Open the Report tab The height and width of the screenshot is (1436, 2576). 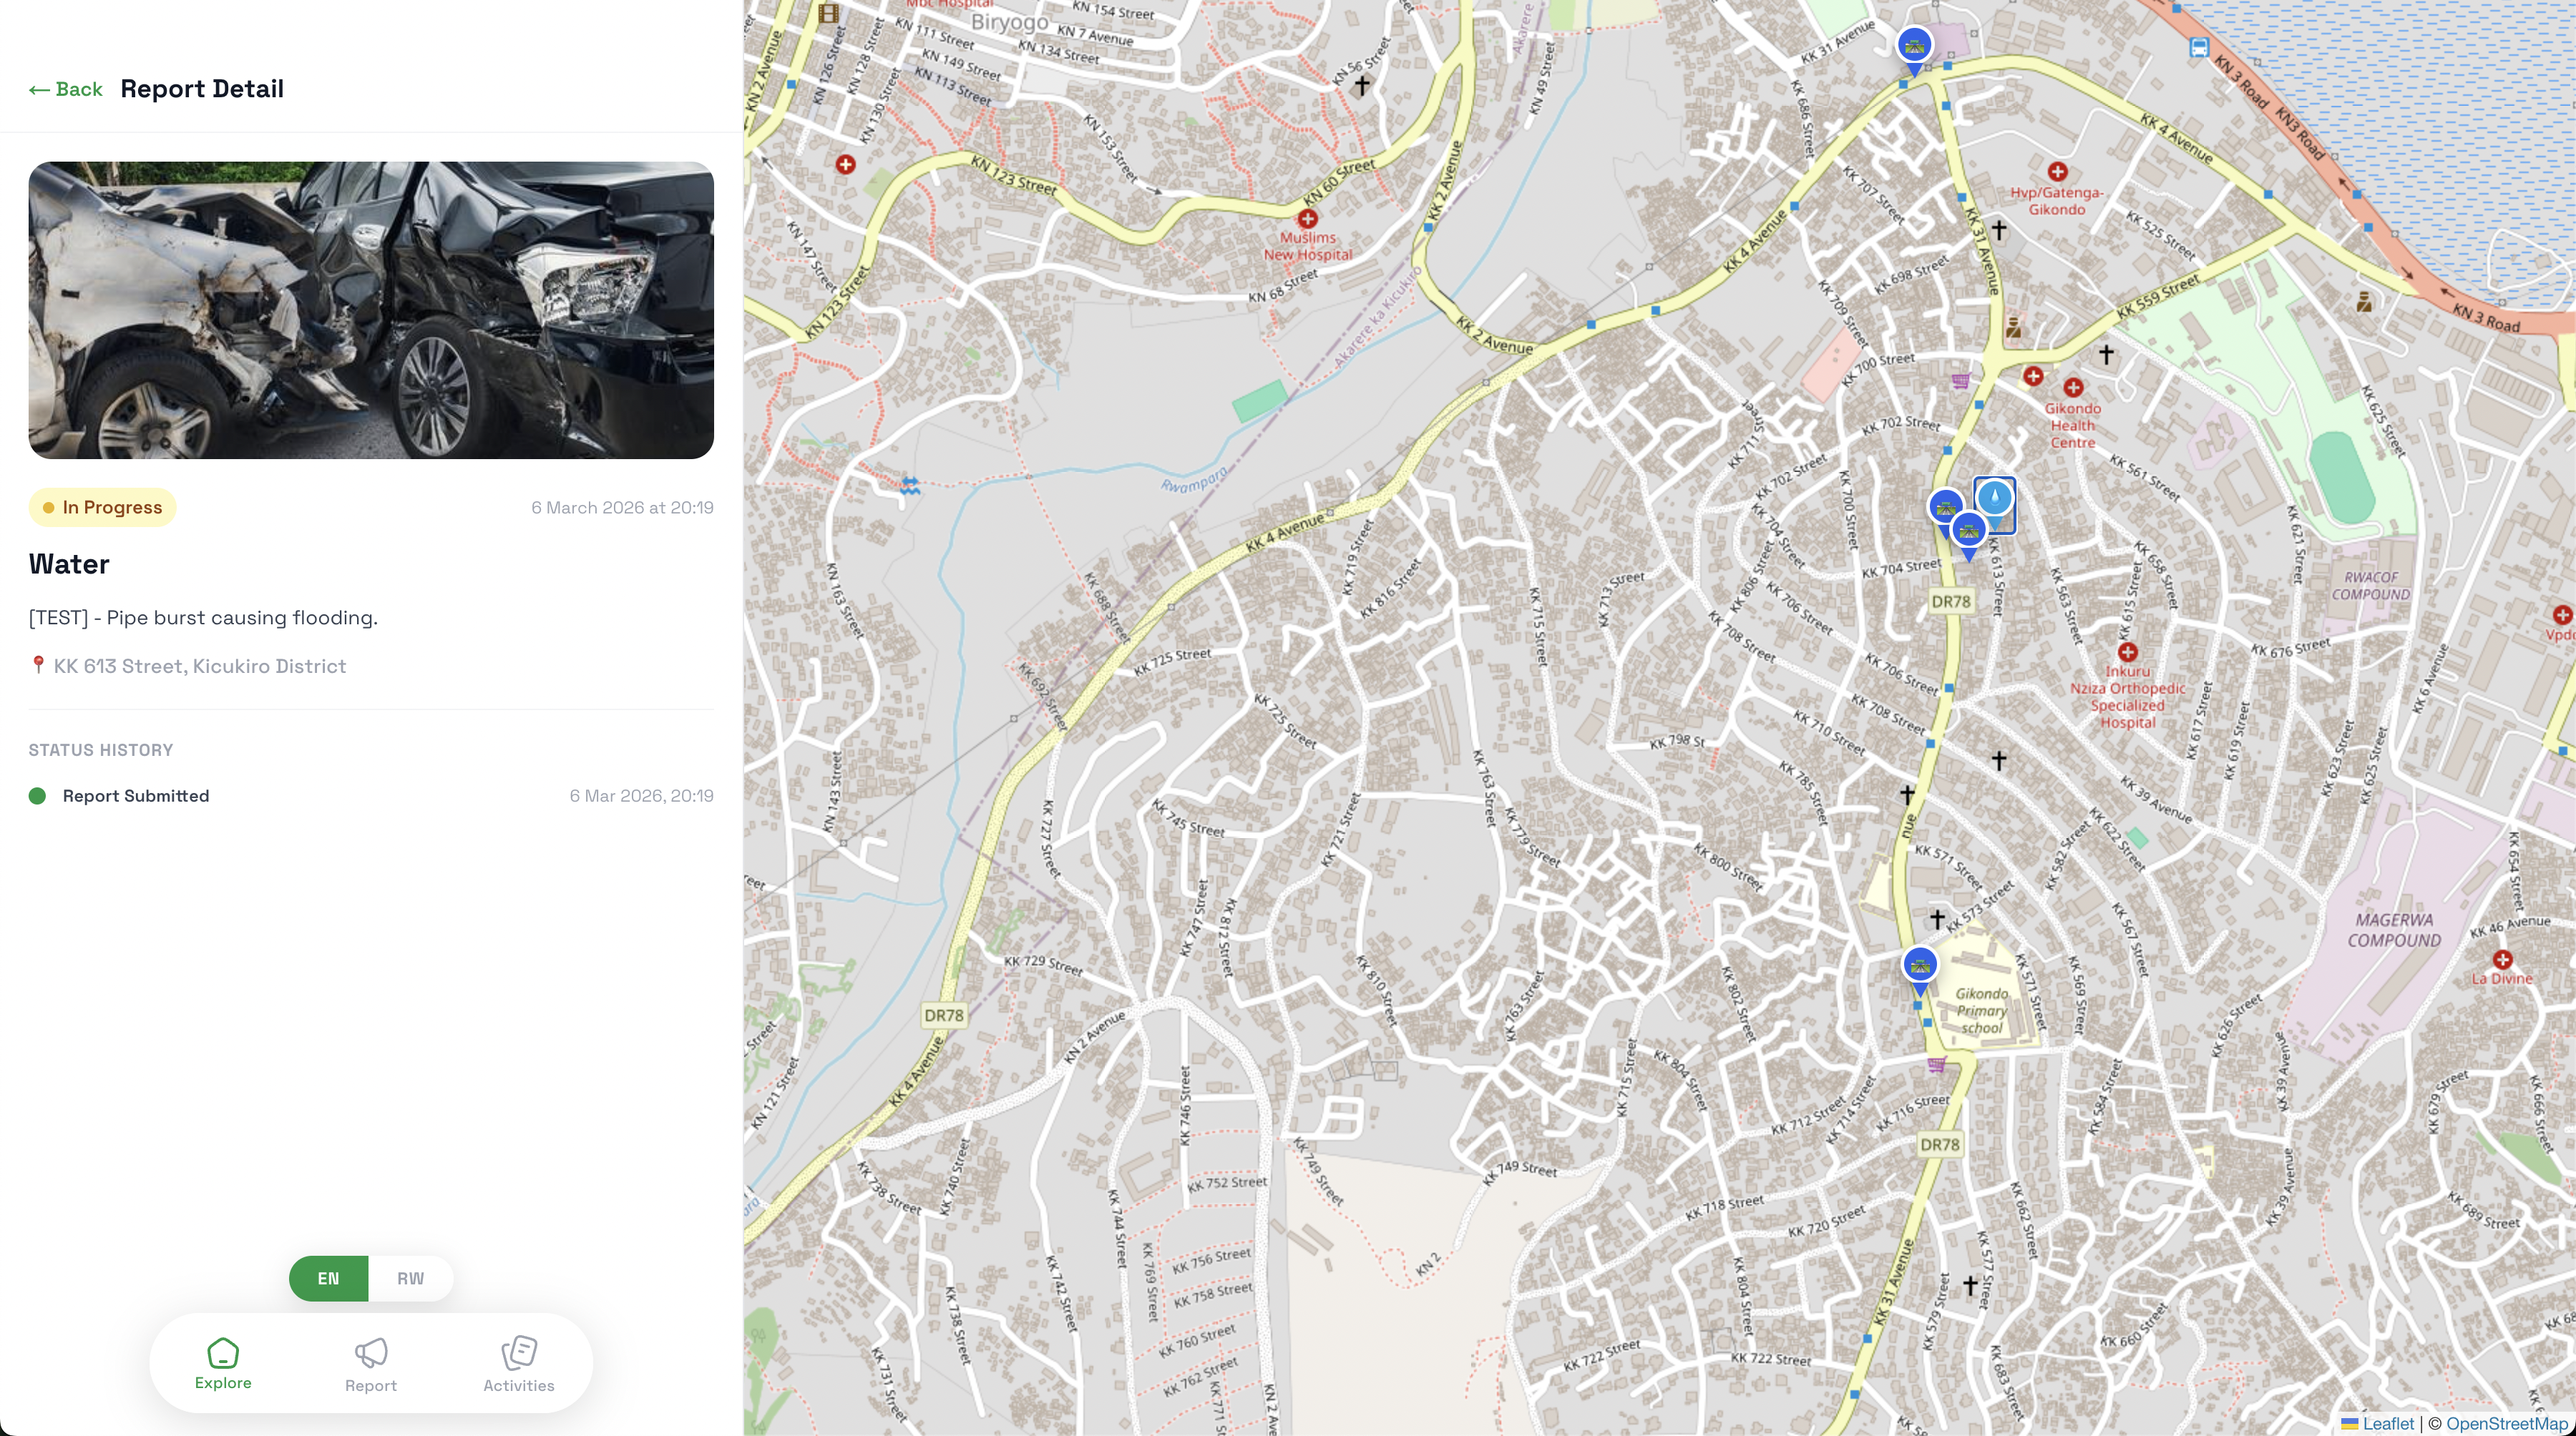point(371,1365)
